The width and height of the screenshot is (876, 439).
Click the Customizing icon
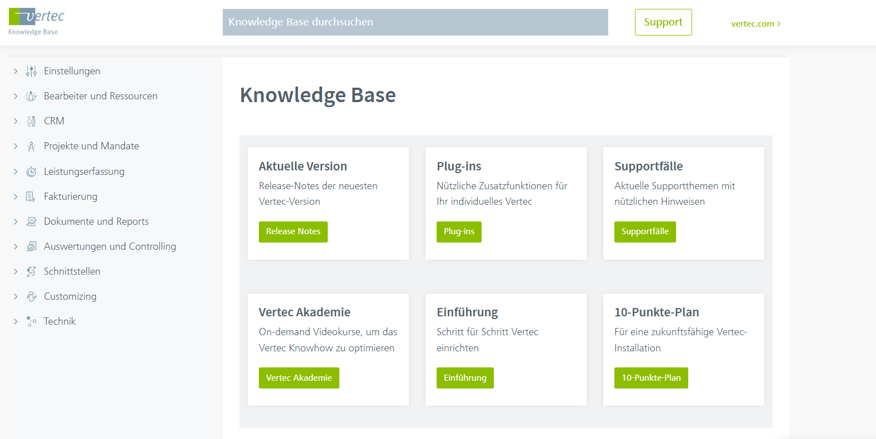coord(32,296)
